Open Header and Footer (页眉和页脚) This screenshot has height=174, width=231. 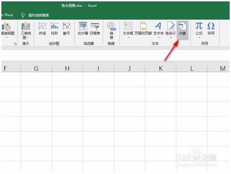pyautogui.click(x=143, y=29)
